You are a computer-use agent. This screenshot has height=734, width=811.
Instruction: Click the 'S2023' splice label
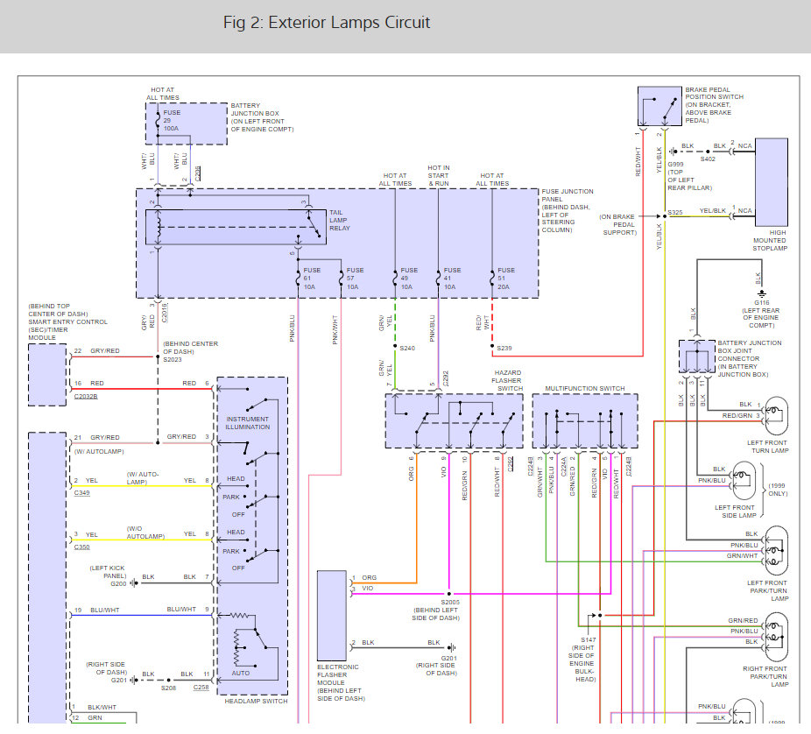tap(173, 360)
